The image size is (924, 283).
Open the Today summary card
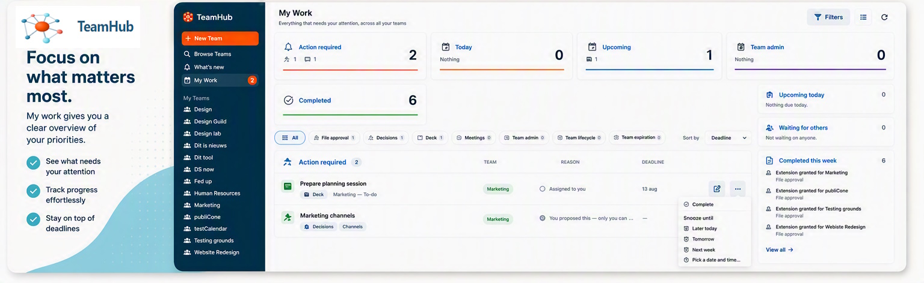(x=502, y=56)
